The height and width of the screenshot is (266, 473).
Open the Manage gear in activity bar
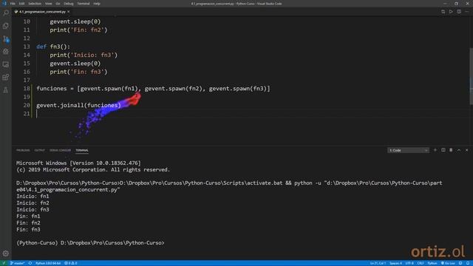(x=6, y=253)
